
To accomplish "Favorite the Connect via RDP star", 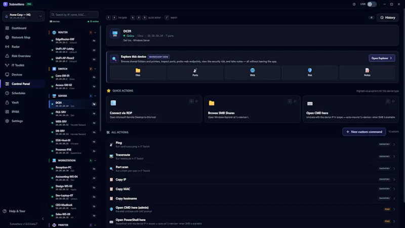I will (x=196, y=101).
